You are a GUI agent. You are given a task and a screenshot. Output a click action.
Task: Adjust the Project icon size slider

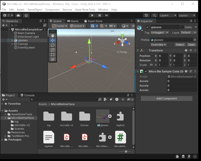tap(126, 151)
